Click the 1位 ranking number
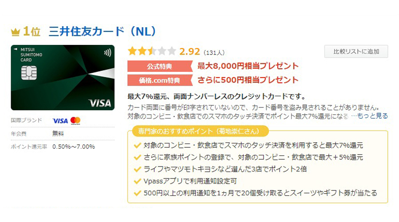This screenshot has width=399, height=222. (x=31, y=32)
